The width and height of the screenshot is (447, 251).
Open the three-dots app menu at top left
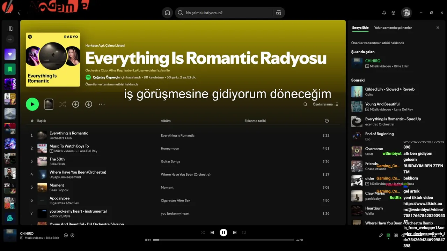8,13
